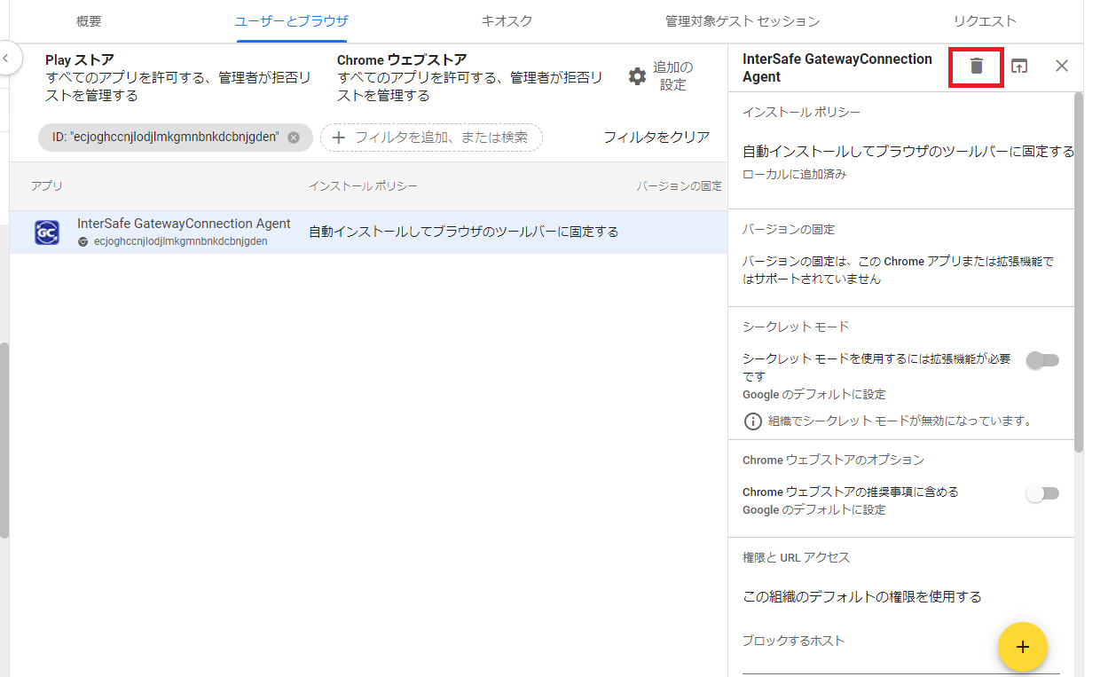
Task: Click the ID filter chip text
Action: click(165, 138)
